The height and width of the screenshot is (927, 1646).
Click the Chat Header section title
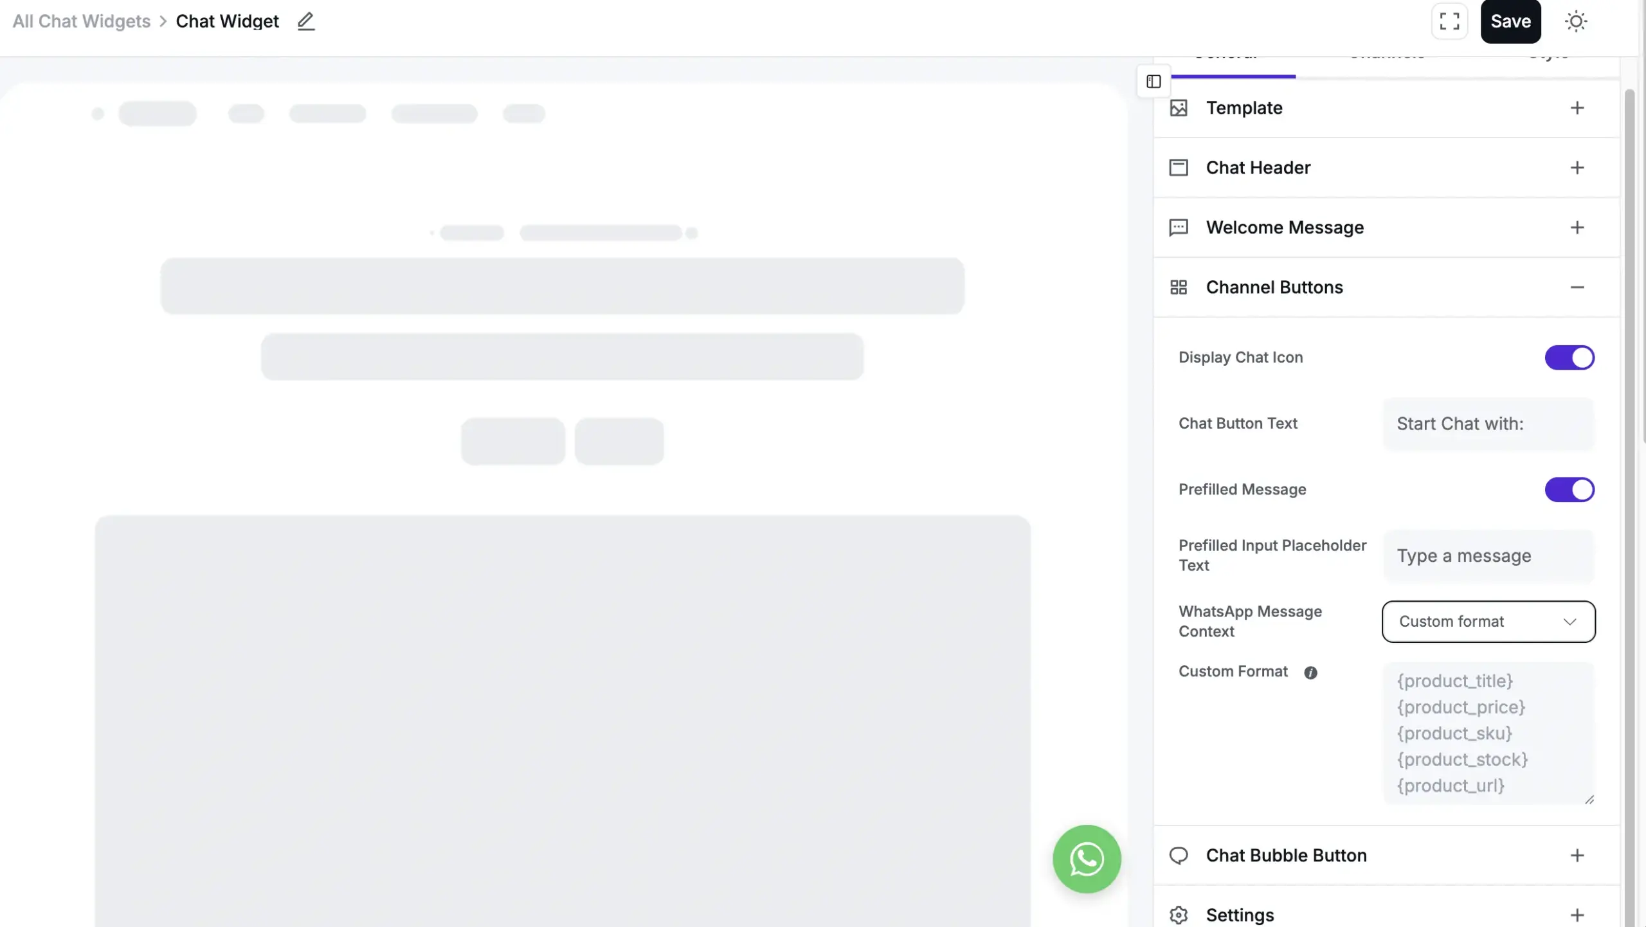(x=1258, y=168)
